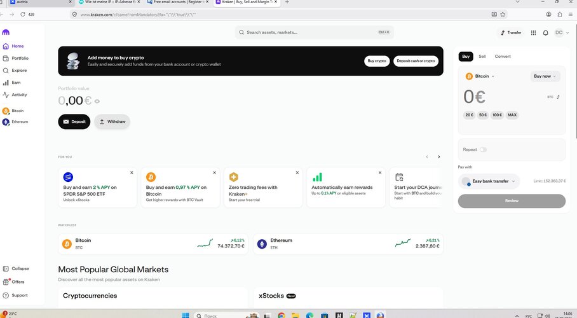Focus the Search assets, markets field
Image resolution: width=577 pixels, height=318 pixels.
coord(314,32)
